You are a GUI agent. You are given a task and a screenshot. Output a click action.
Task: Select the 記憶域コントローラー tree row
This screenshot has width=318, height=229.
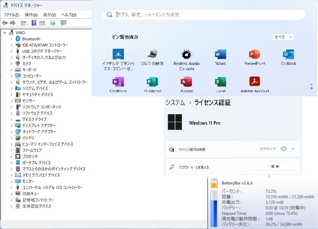coord(38,200)
